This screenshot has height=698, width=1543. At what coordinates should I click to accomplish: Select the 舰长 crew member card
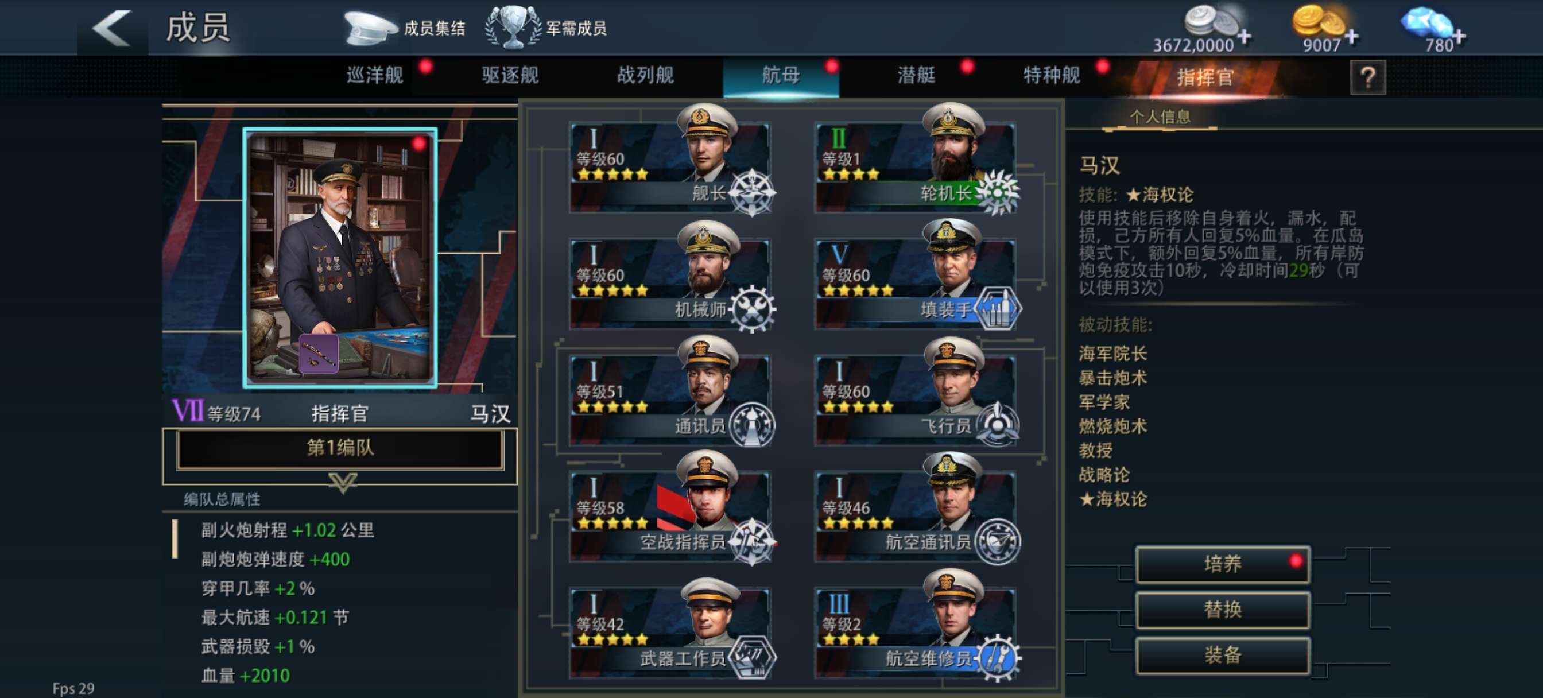tap(670, 162)
